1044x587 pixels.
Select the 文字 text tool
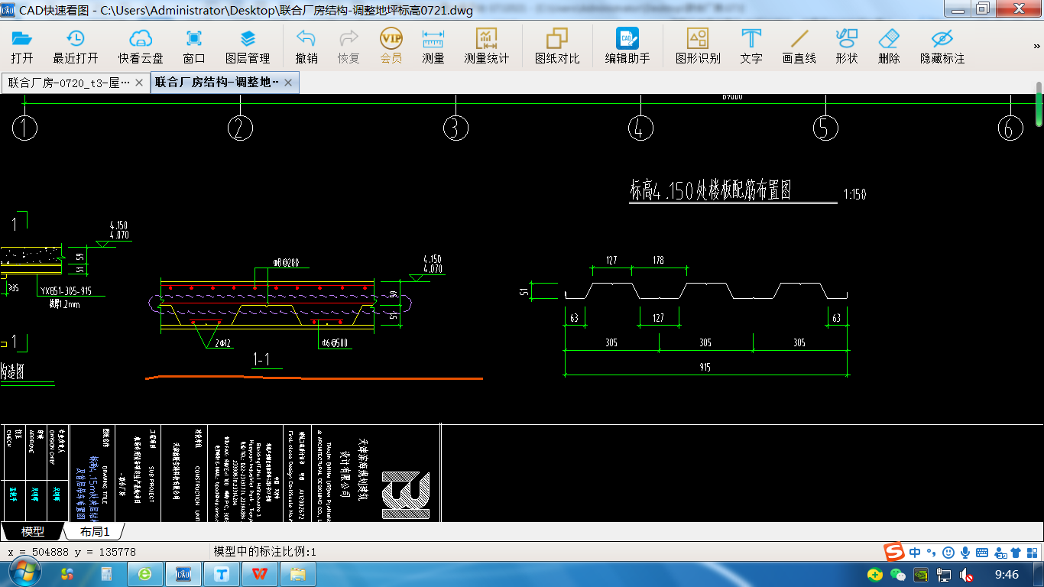(x=751, y=46)
